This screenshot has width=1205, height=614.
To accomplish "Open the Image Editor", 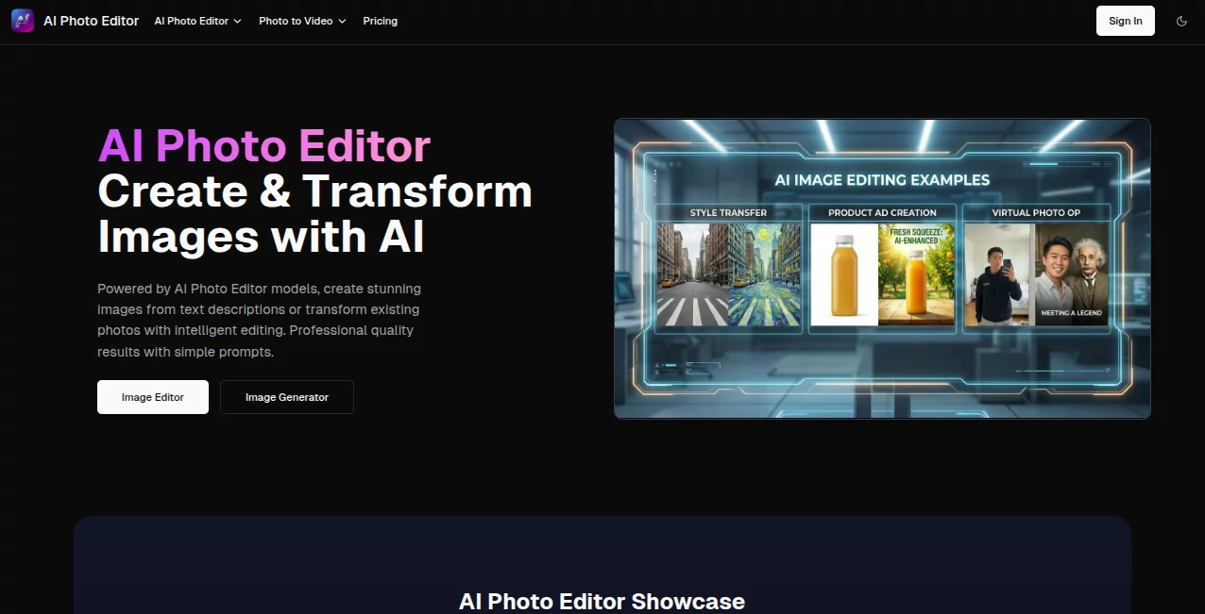I will (x=152, y=396).
